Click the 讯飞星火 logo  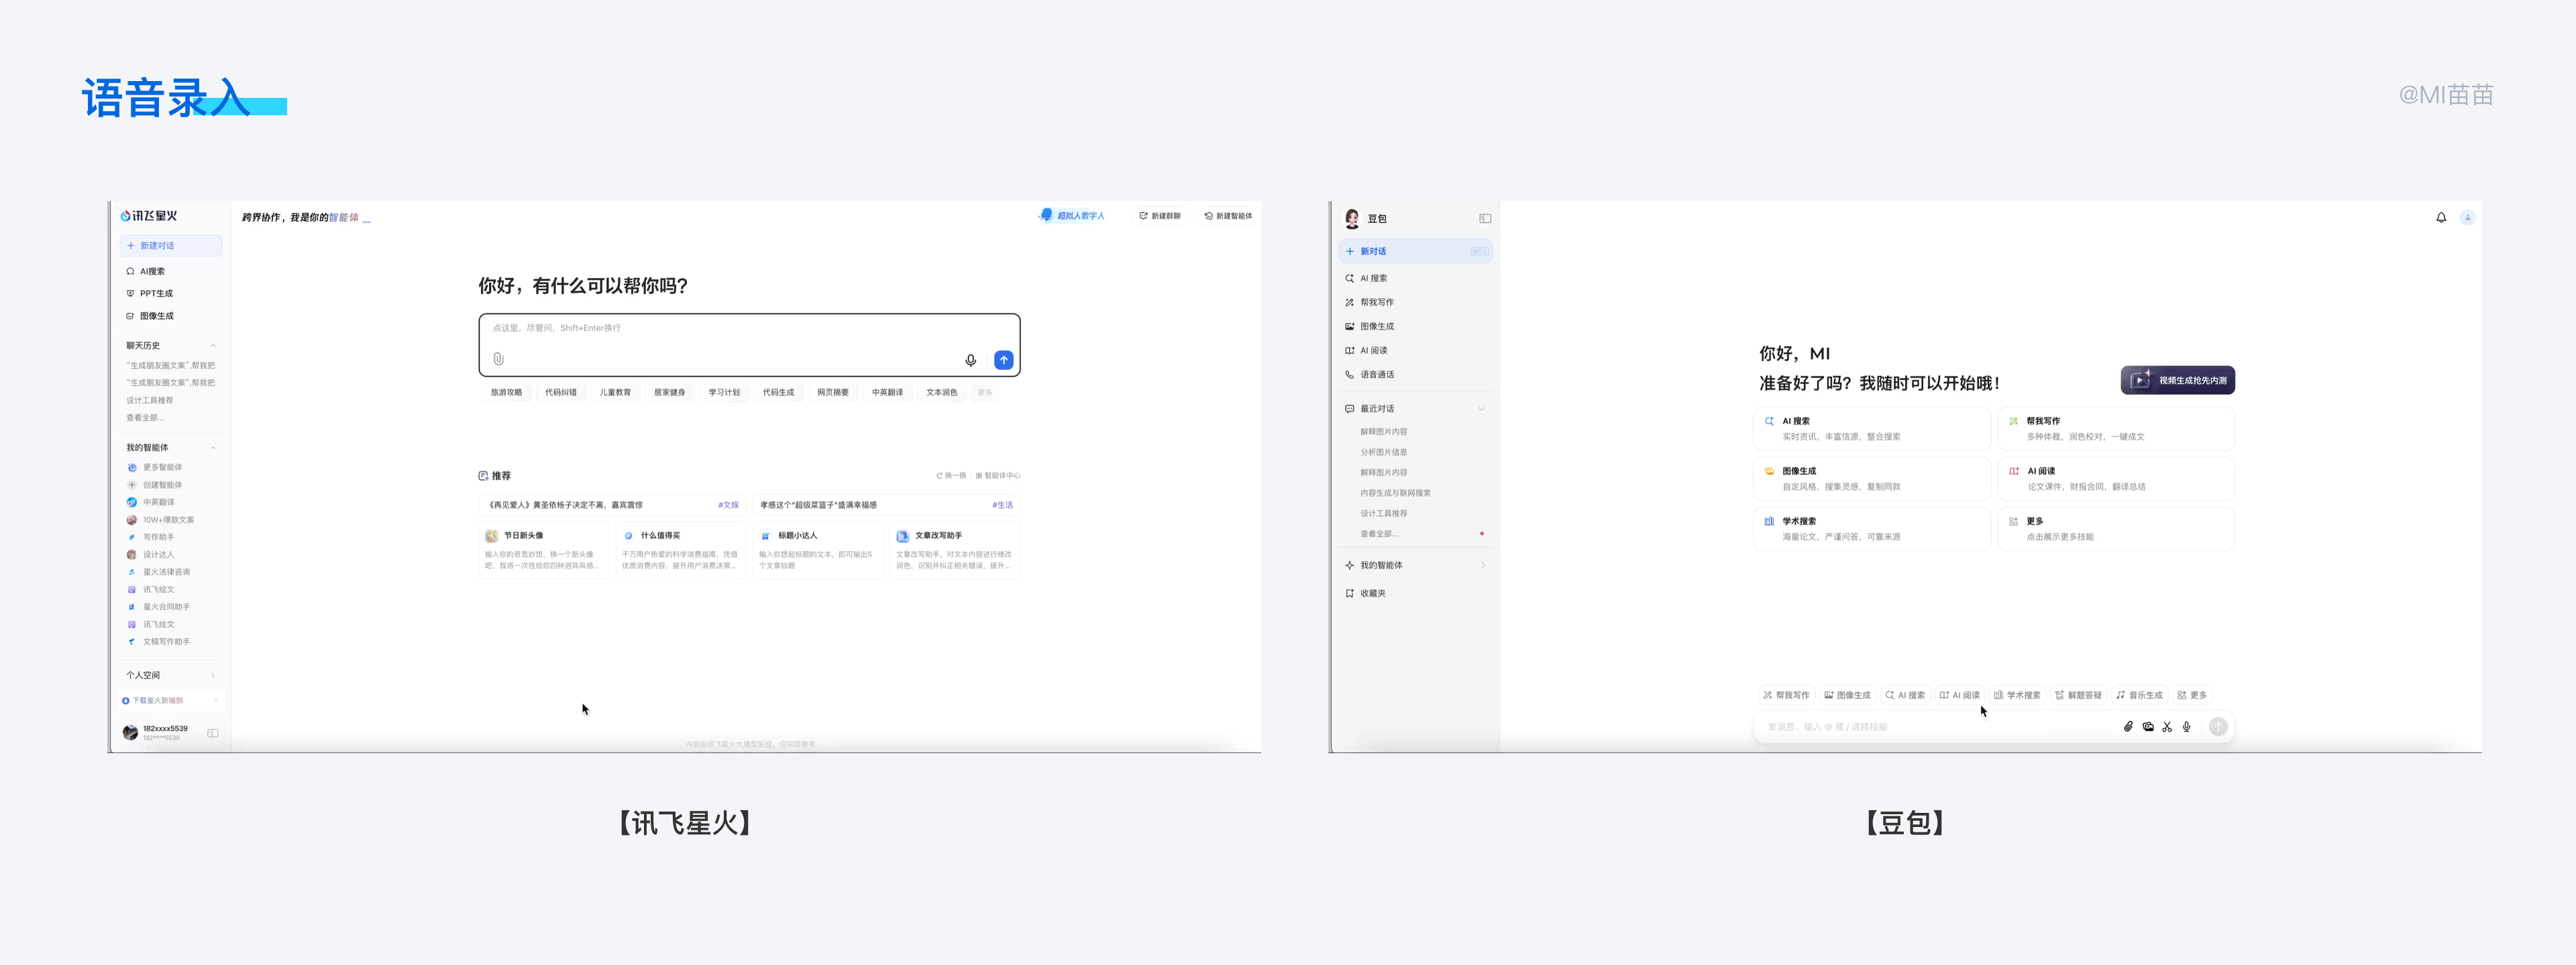click(149, 216)
